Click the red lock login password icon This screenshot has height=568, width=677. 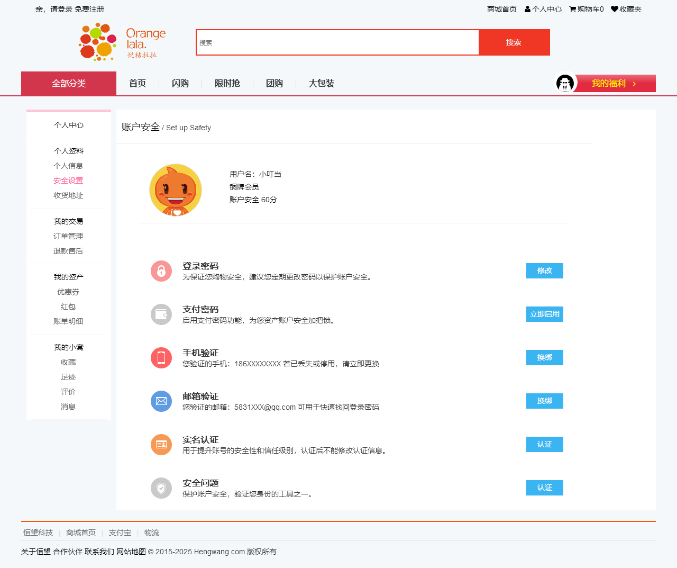point(161,271)
